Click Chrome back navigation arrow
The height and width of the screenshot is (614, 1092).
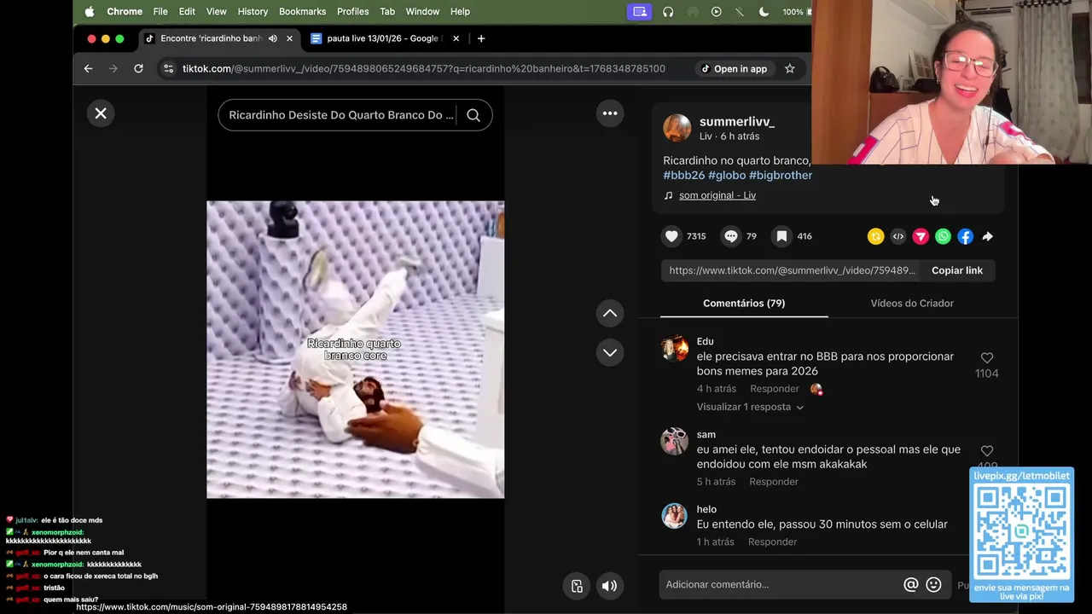[x=88, y=68]
